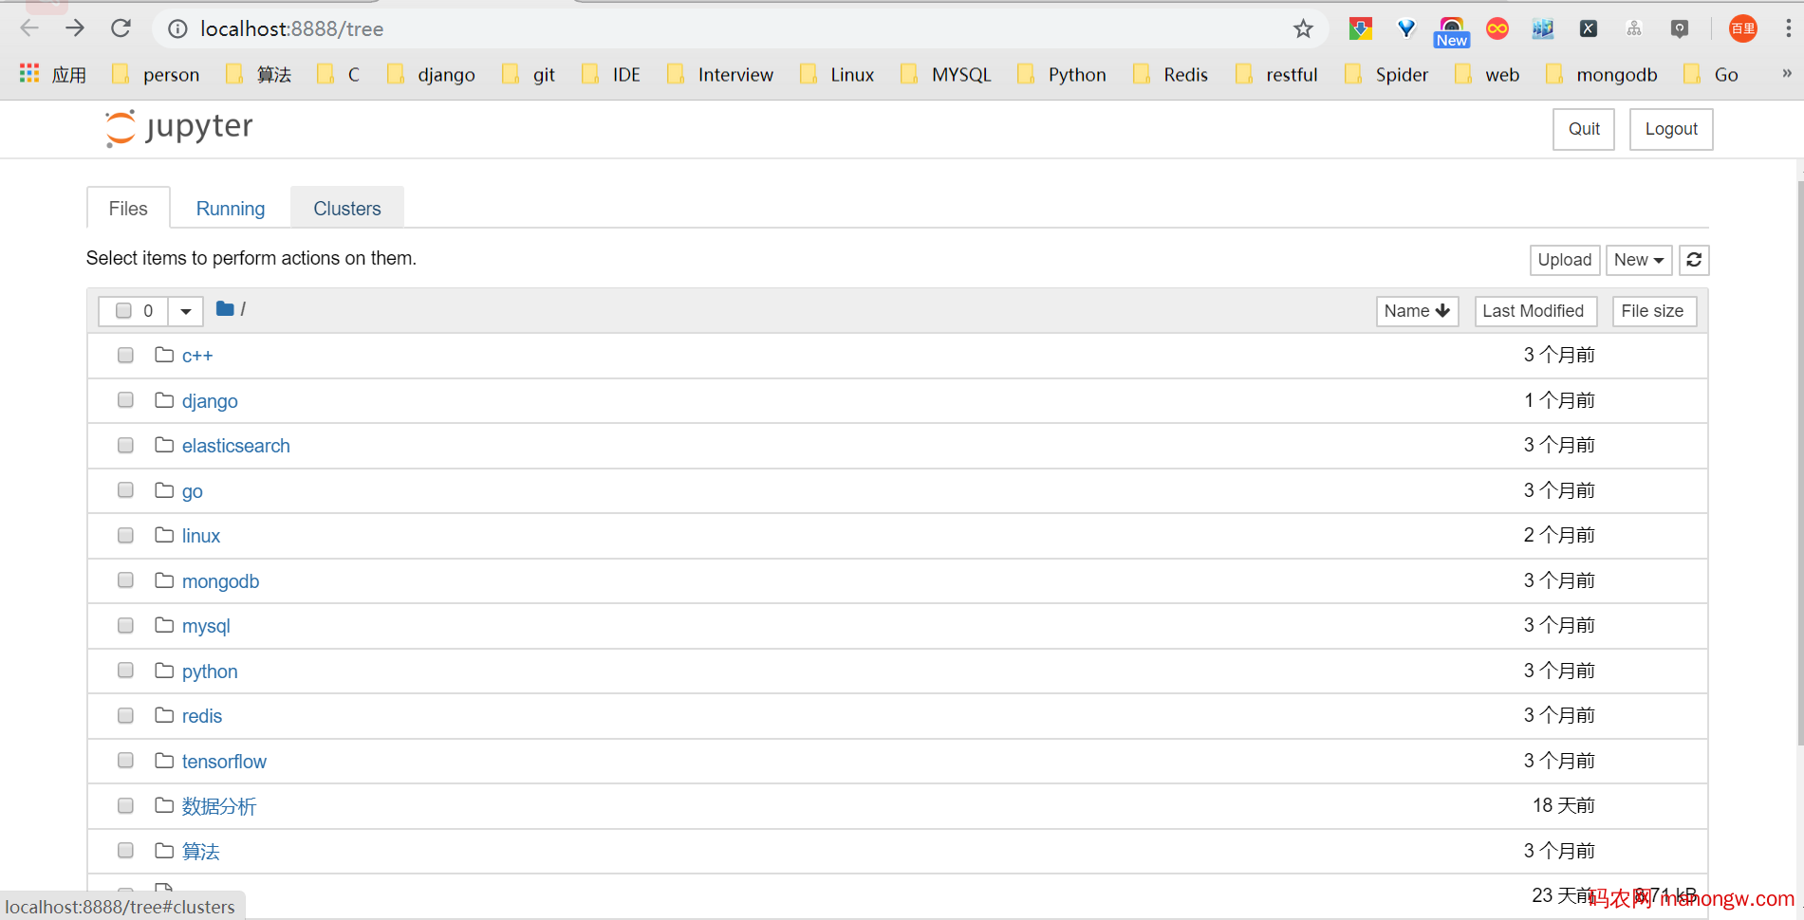Image resolution: width=1804 pixels, height=920 pixels.
Task: Click the Logout button
Action: pyautogui.click(x=1670, y=129)
